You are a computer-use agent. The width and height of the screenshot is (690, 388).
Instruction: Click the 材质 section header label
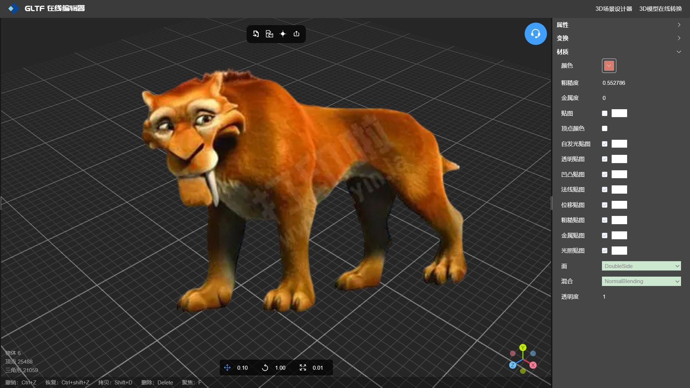(x=562, y=52)
